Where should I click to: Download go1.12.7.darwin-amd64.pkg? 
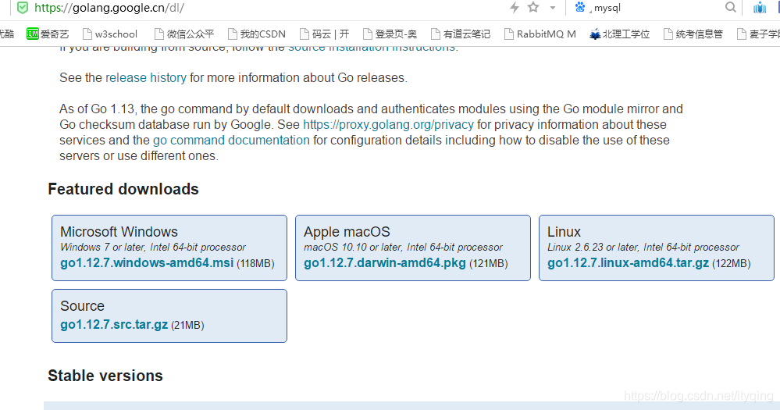click(384, 262)
